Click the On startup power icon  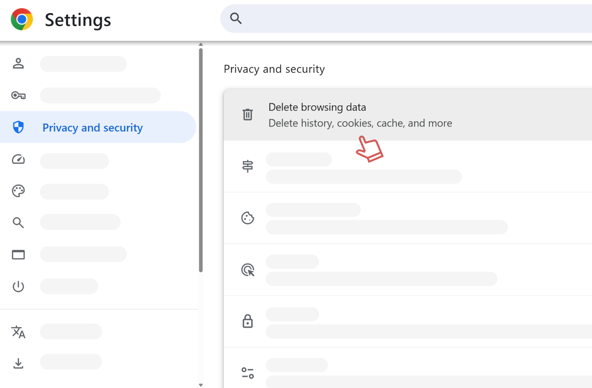(x=18, y=286)
